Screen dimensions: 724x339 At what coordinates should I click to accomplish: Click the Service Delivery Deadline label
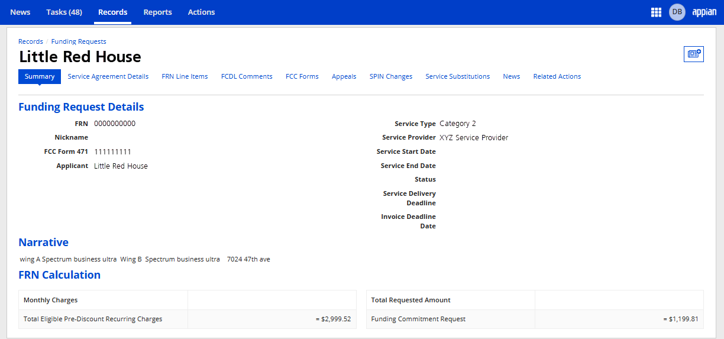tap(409, 198)
